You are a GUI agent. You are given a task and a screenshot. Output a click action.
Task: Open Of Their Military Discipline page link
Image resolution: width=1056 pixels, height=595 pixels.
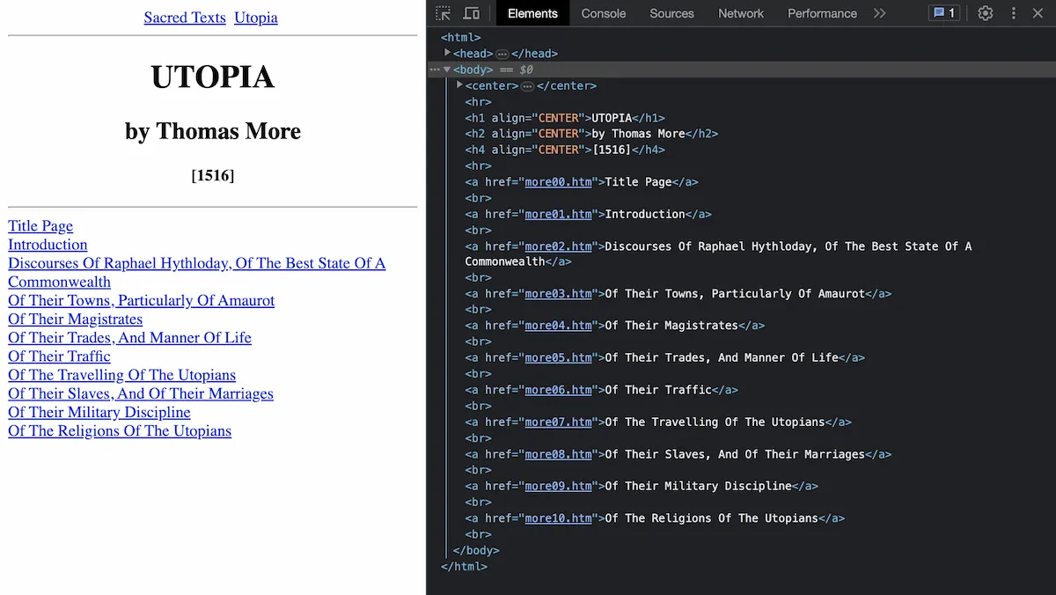point(99,412)
